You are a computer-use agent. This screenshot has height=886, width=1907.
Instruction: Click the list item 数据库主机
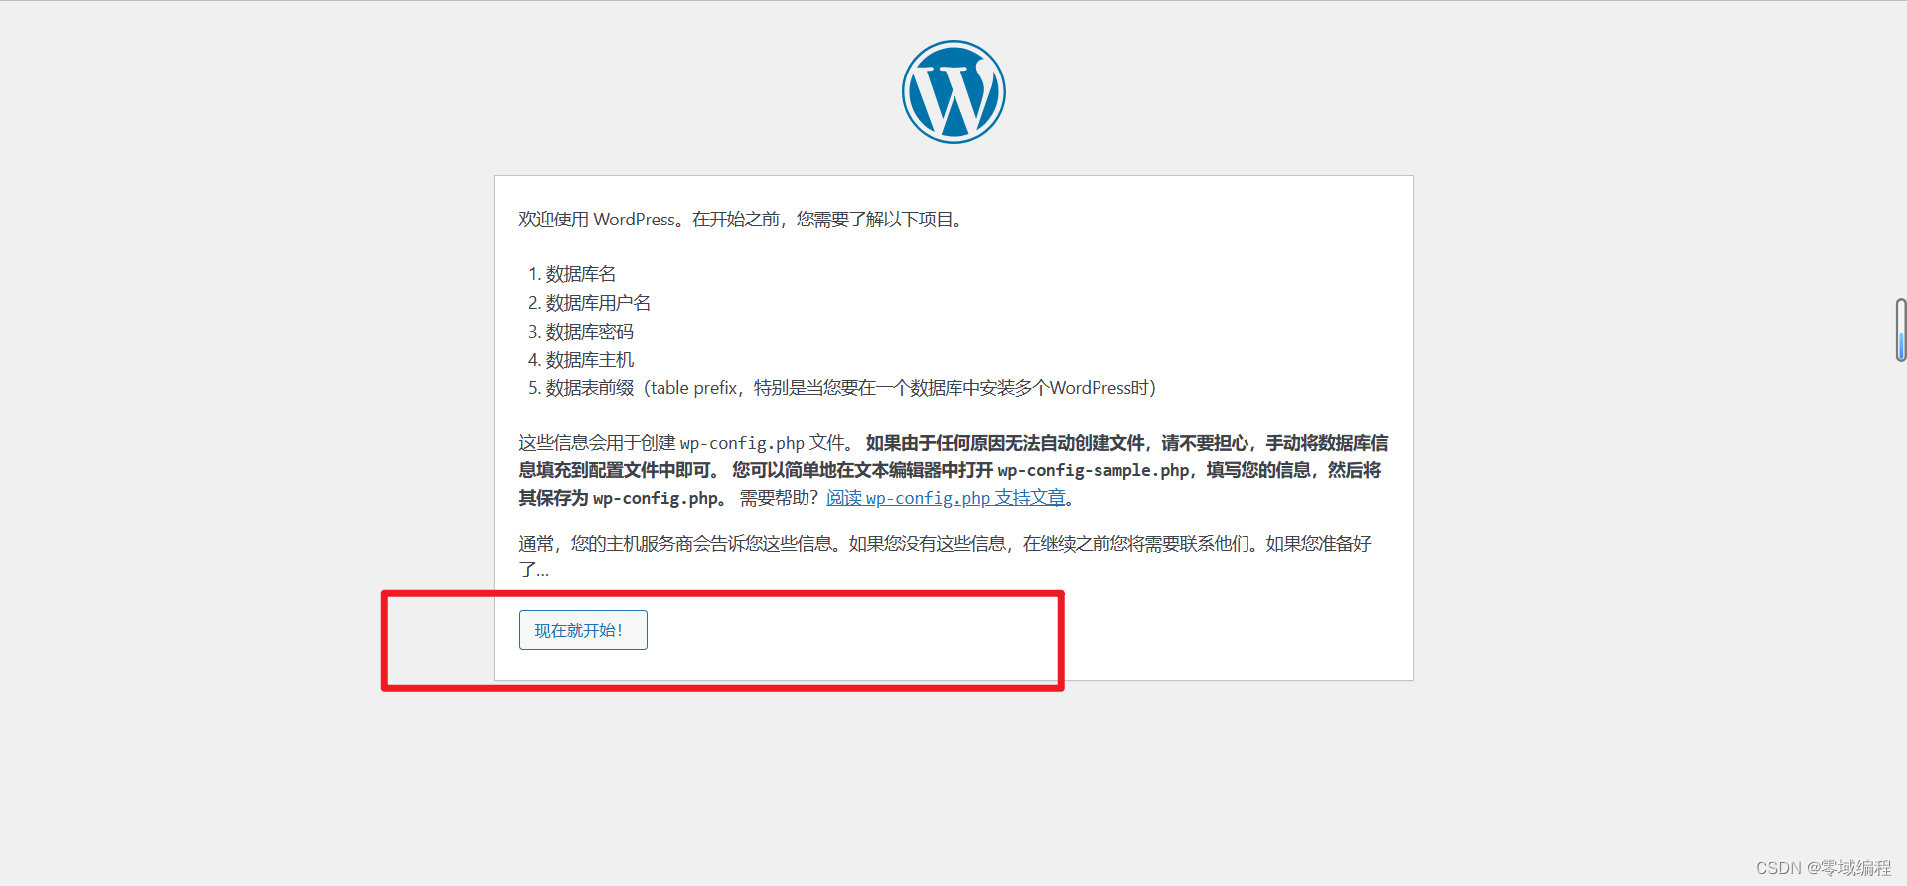click(x=590, y=360)
